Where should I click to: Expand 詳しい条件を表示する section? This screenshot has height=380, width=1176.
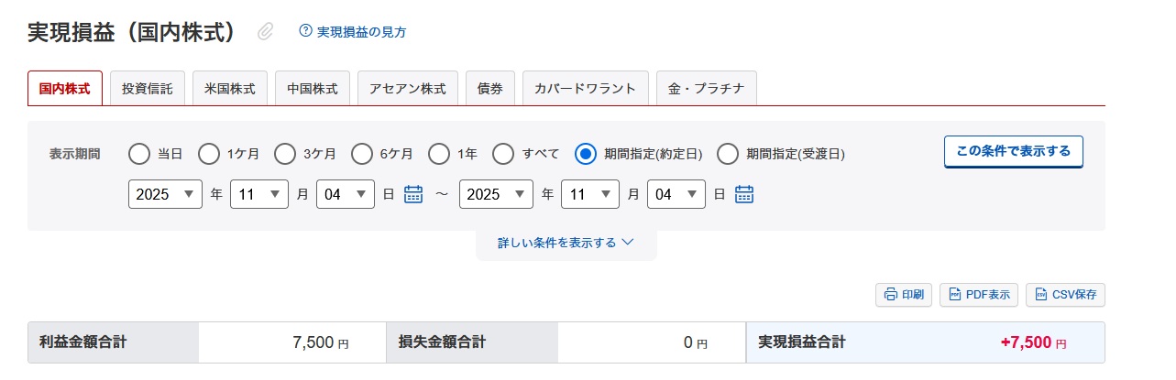click(566, 243)
